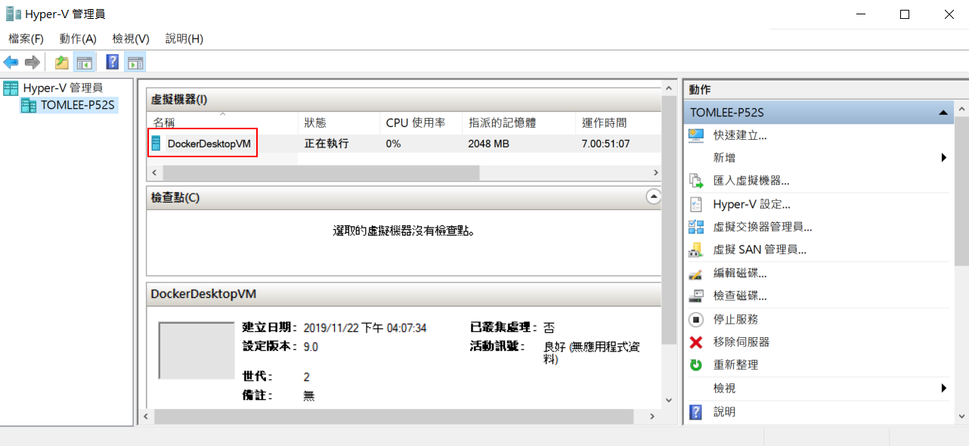Click the Back arrow toolbar icon
This screenshot has height=446, width=969.
point(11,62)
